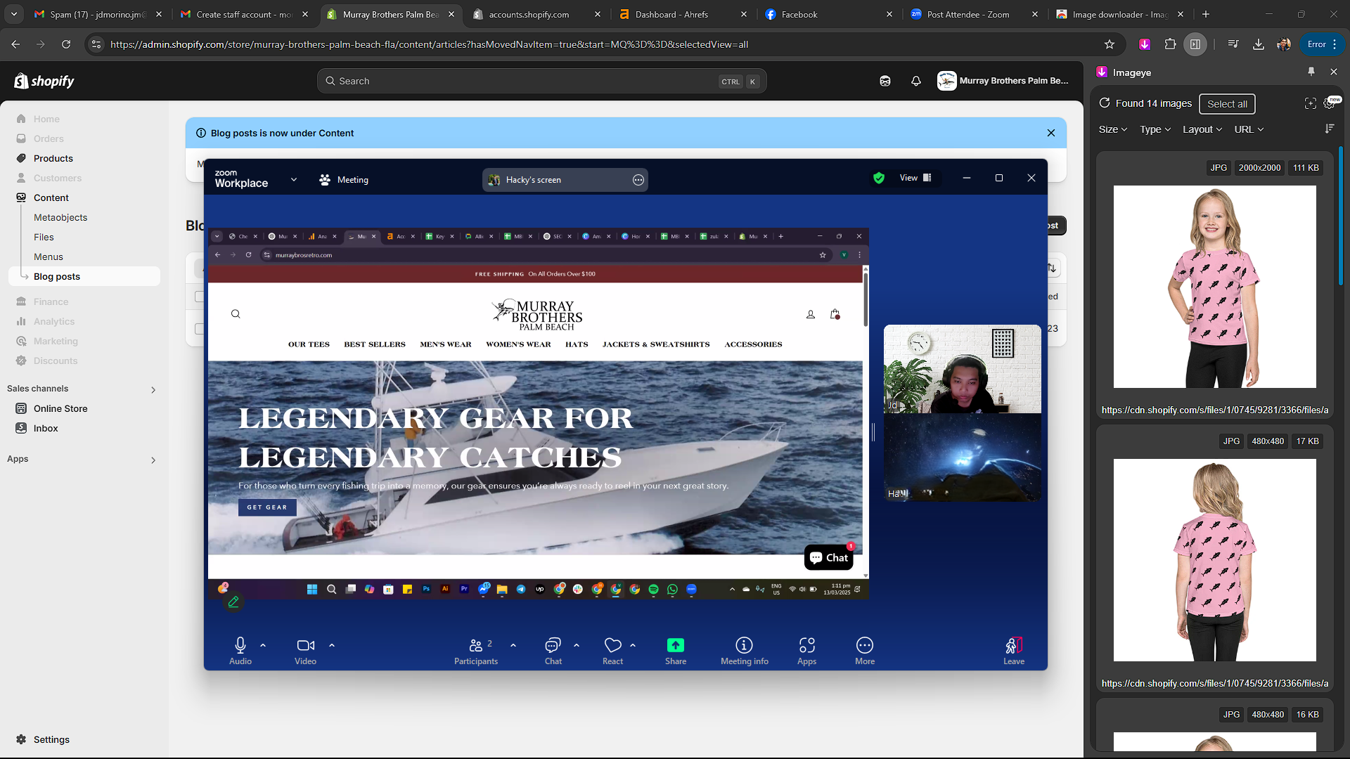The height and width of the screenshot is (759, 1350).
Task: Open first pink shirt image URL link
Action: pos(1214,410)
